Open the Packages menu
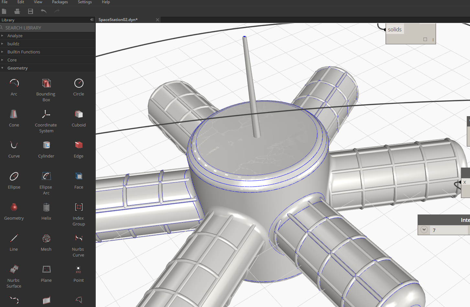Screen dimensions: 470x307 click(x=60, y=2)
